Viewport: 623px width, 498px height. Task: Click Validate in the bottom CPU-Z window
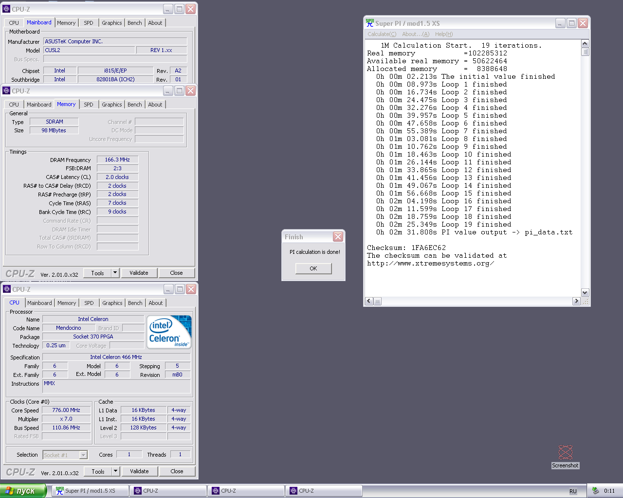[x=139, y=471]
